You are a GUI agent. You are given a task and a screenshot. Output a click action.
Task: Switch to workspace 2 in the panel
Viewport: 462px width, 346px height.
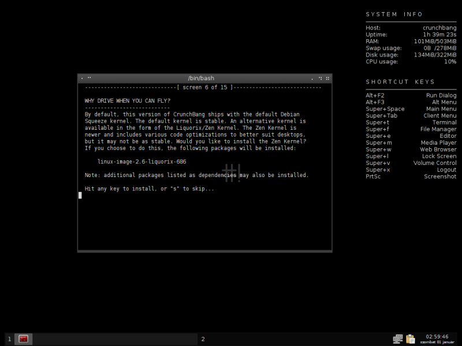point(203,339)
